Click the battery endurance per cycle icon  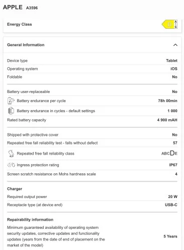(x=11, y=101)
